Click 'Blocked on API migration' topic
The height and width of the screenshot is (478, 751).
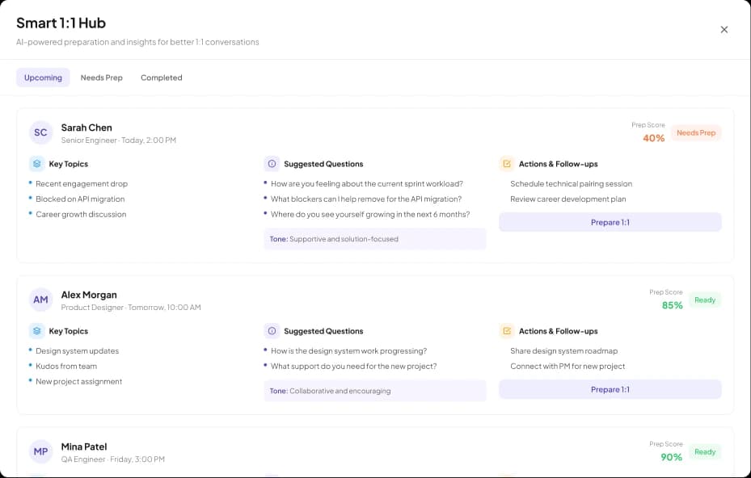pyautogui.click(x=80, y=199)
